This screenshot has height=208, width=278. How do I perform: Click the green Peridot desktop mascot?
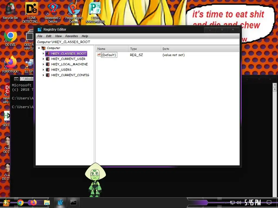pyautogui.click(x=95, y=180)
